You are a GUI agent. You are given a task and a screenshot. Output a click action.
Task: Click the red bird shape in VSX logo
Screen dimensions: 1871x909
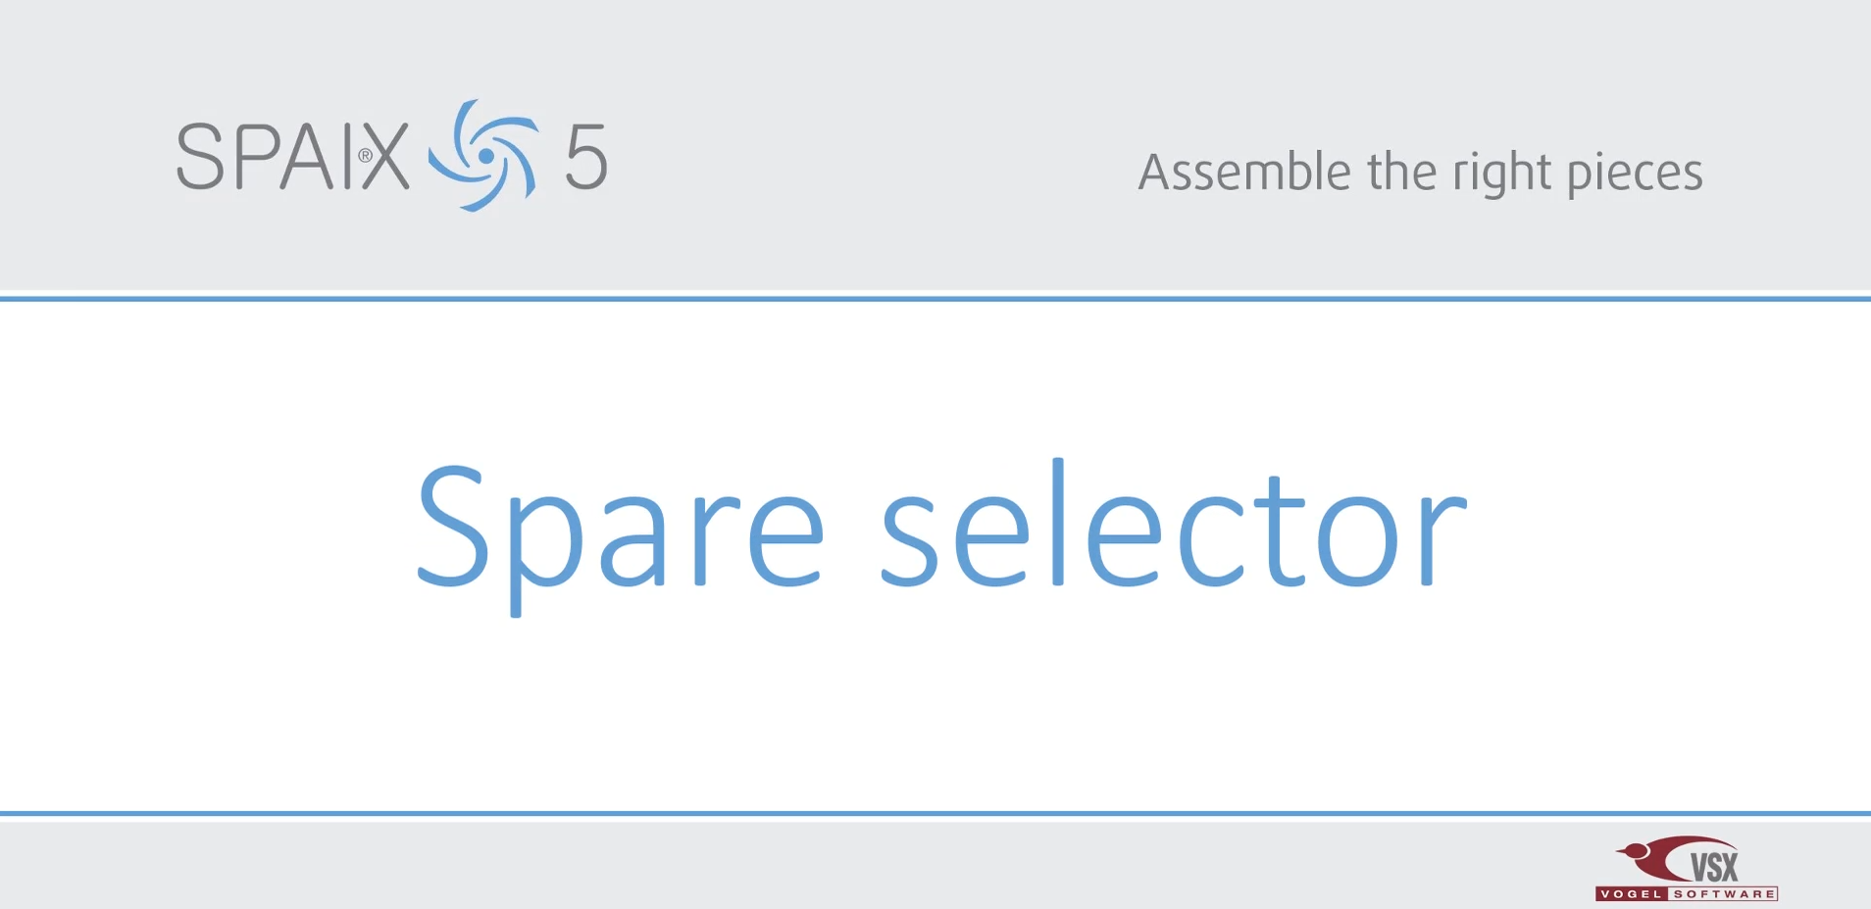pos(1652,857)
